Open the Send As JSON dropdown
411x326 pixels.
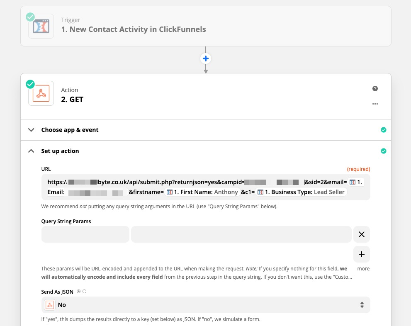(x=206, y=305)
